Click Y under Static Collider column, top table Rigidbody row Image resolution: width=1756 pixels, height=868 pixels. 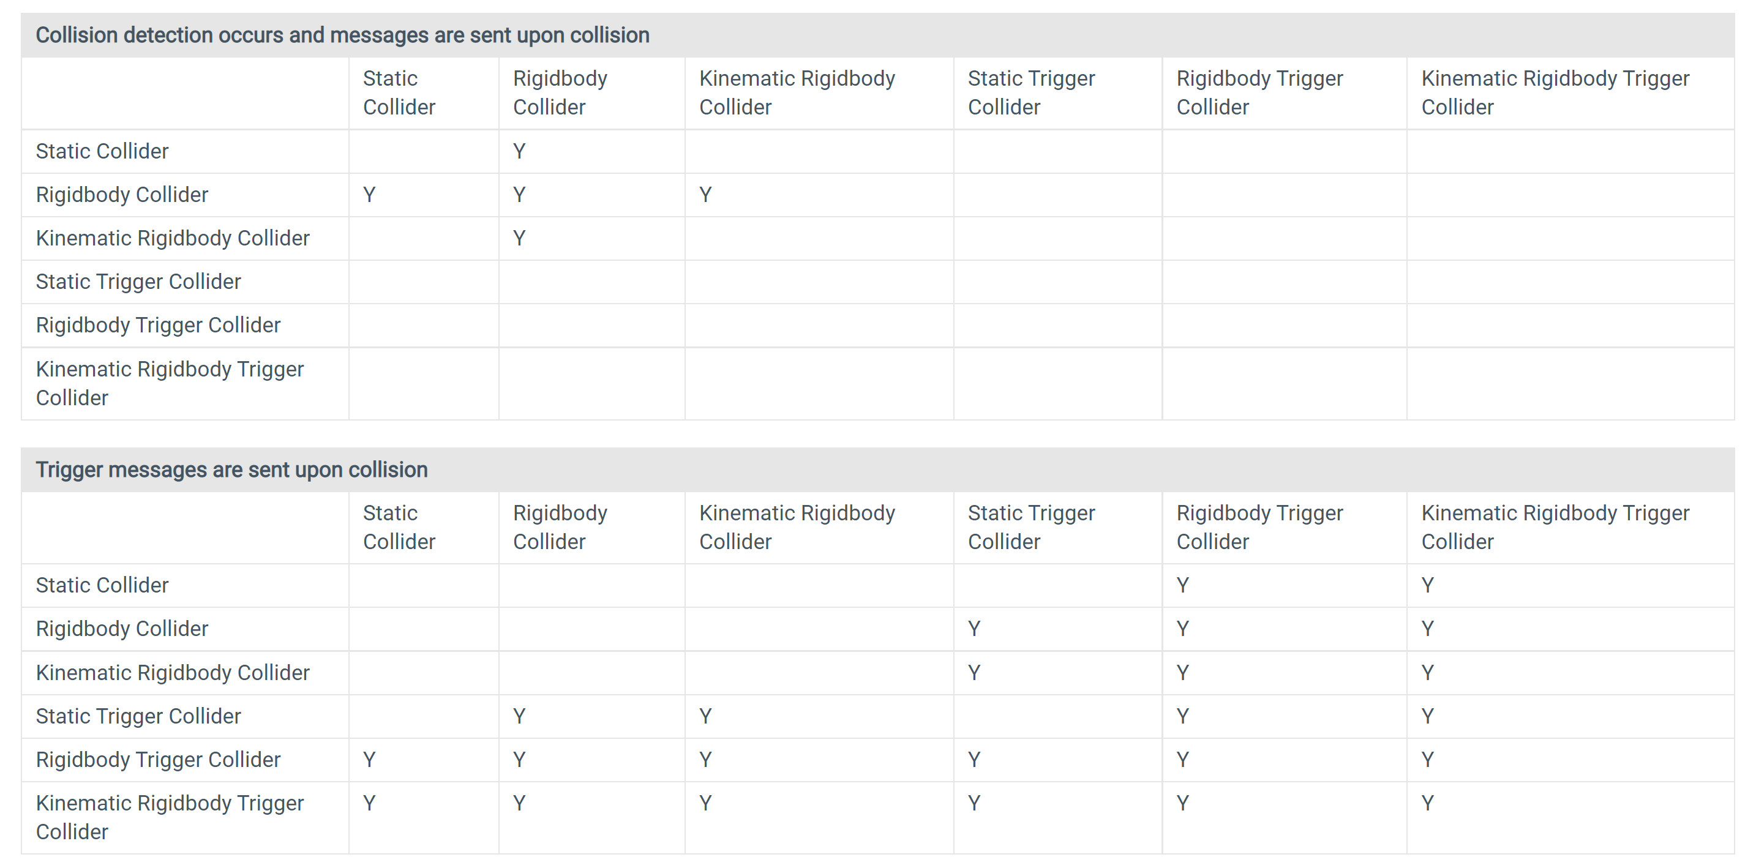[369, 195]
